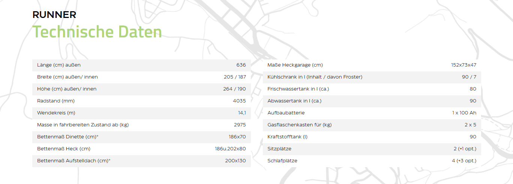The width and height of the screenshot is (513, 184).
Task: Click the Schlafplätze value 4 (+3 opt.)
Action: [x=464, y=161]
